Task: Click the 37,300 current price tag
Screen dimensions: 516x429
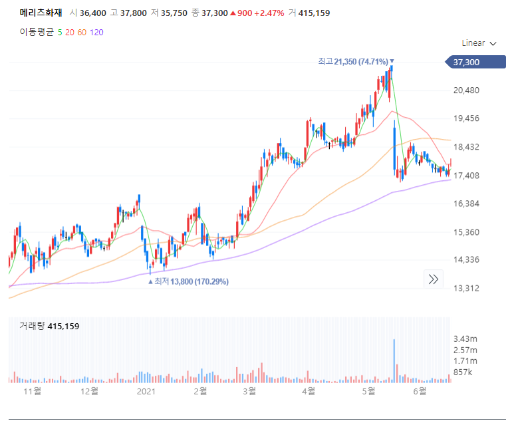Action: pyautogui.click(x=475, y=62)
